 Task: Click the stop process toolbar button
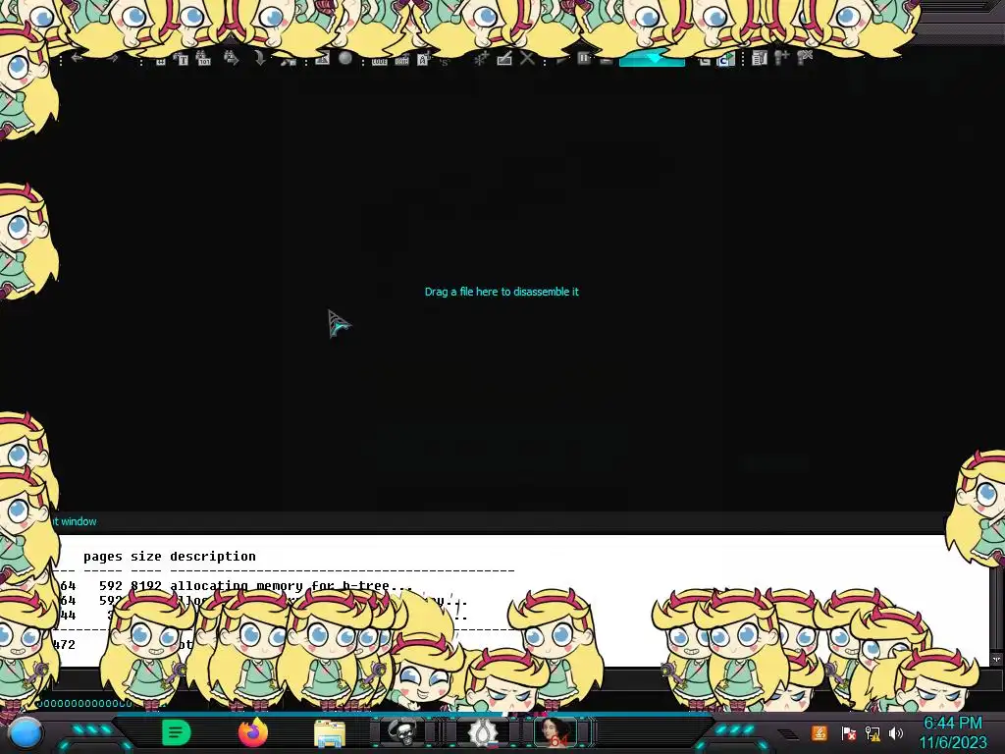pos(606,60)
